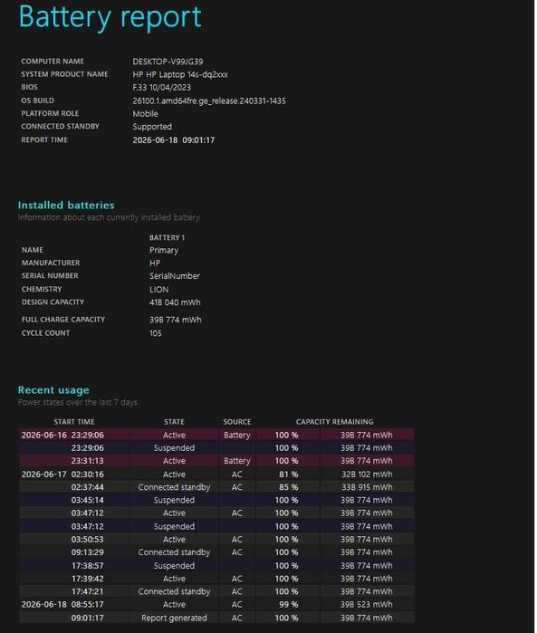The image size is (537, 633).
Task: Select the Report generated row
Action: pyautogui.click(x=216, y=618)
